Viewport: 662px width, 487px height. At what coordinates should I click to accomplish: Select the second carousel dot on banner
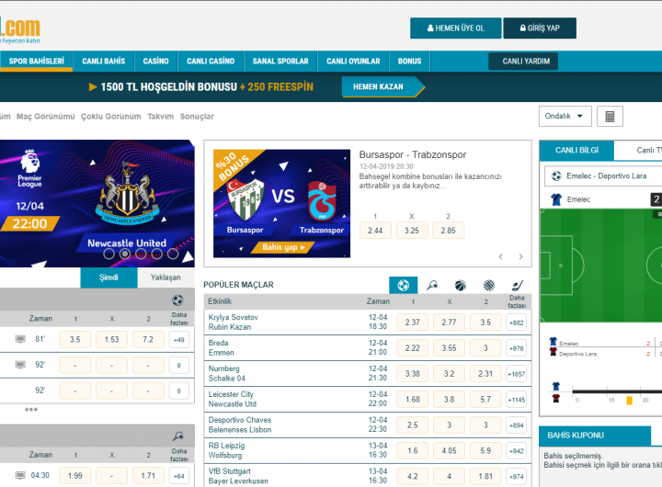(x=124, y=254)
